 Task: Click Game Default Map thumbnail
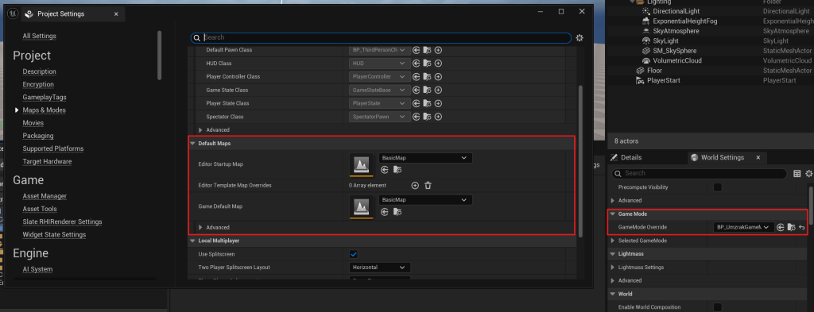(362, 206)
